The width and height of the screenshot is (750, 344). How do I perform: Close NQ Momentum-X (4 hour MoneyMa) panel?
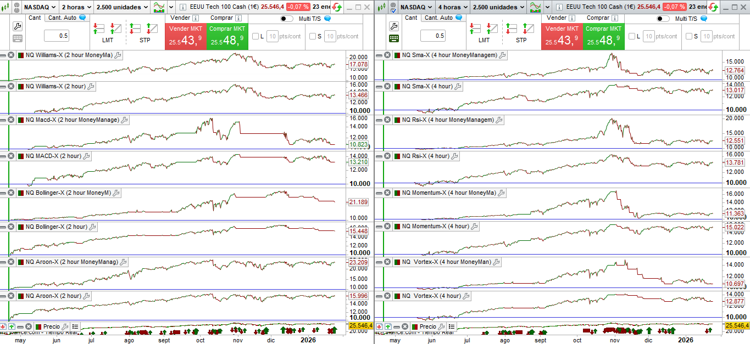387,193
